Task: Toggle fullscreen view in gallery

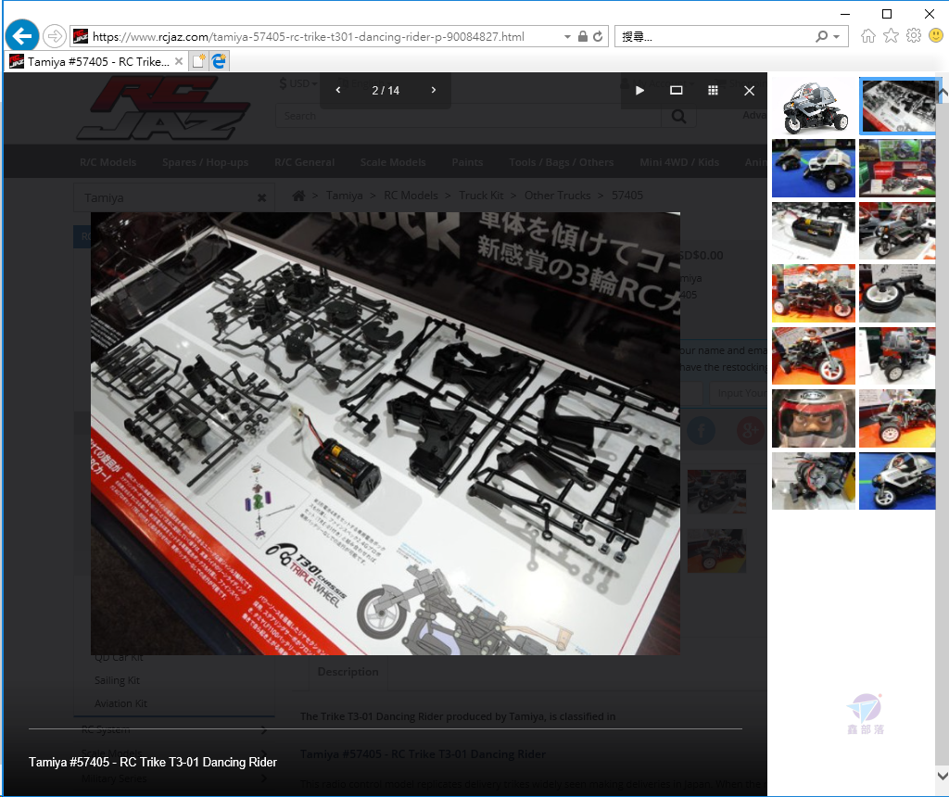Action: (x=676, y=90)
